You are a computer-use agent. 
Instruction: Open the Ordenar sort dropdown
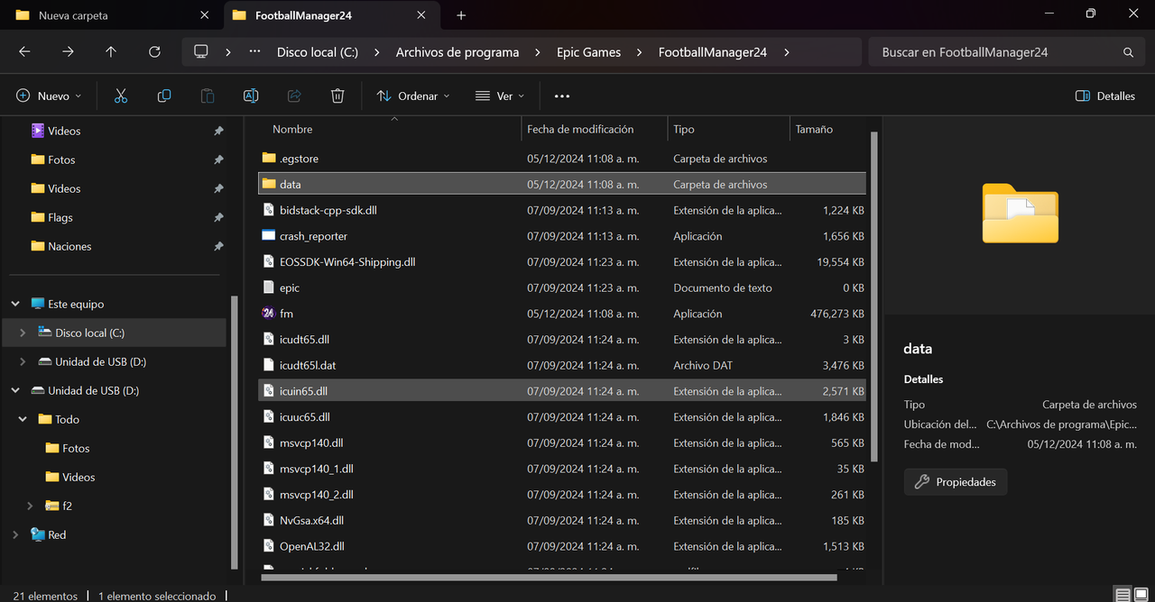pos(412,96)
